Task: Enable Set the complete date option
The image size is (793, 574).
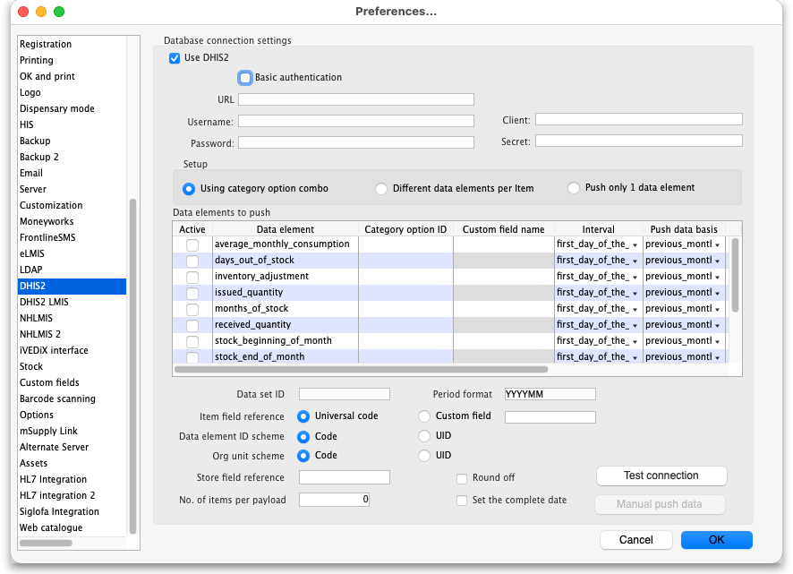Action: pos(463,501)
